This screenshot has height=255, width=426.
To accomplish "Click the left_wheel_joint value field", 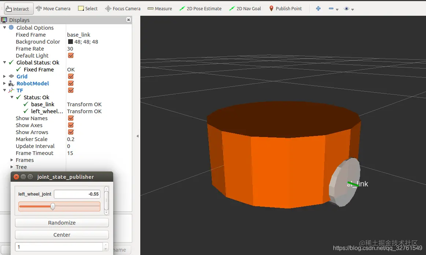I will click(77, 194).
